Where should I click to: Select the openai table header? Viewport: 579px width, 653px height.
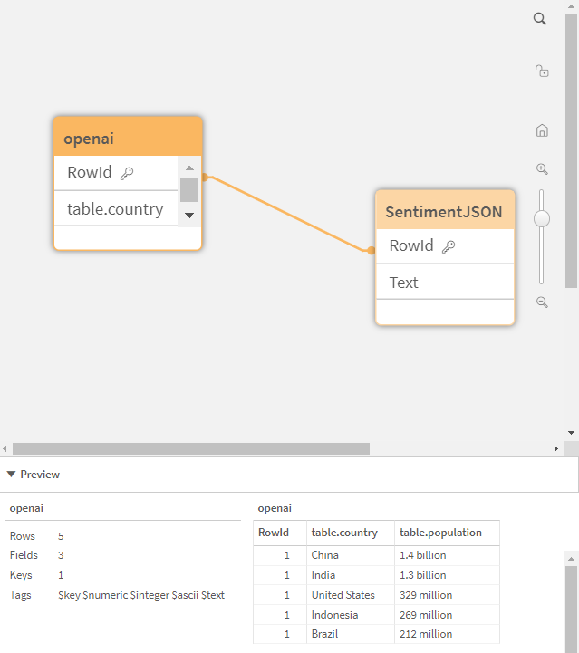(128, 138)
